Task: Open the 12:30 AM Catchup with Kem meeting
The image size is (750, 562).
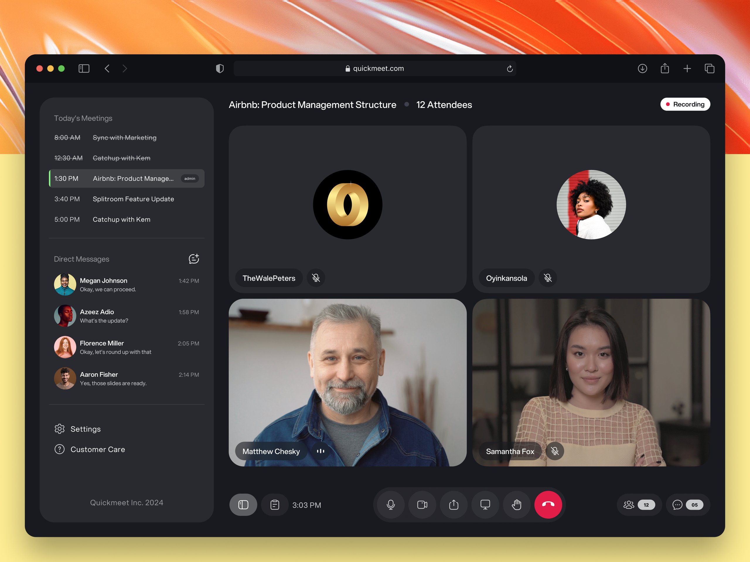Action: [127, 158]
